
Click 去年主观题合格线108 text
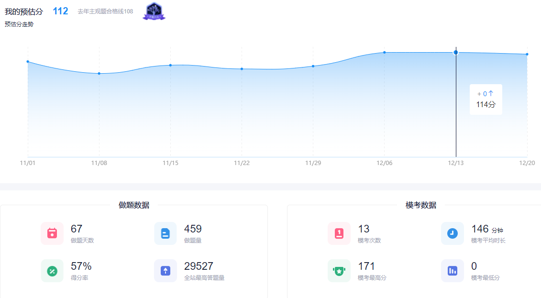pos(105,11)
